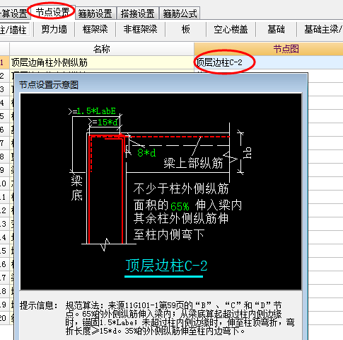Select the 基础 category tab

point(276,30)
